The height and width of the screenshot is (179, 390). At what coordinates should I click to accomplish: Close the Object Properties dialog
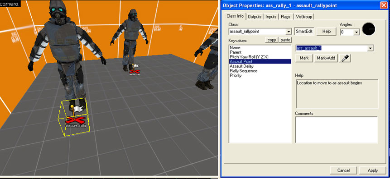click(383, 5)
